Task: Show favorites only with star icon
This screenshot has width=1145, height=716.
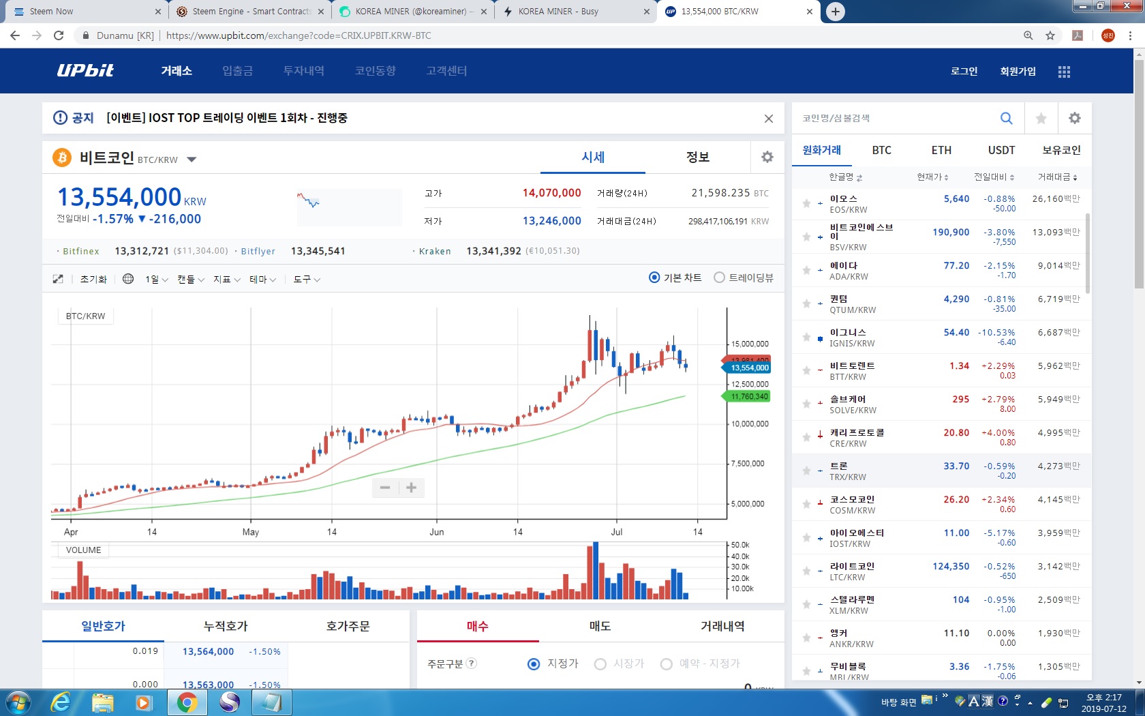Action: click(1041, 119)
